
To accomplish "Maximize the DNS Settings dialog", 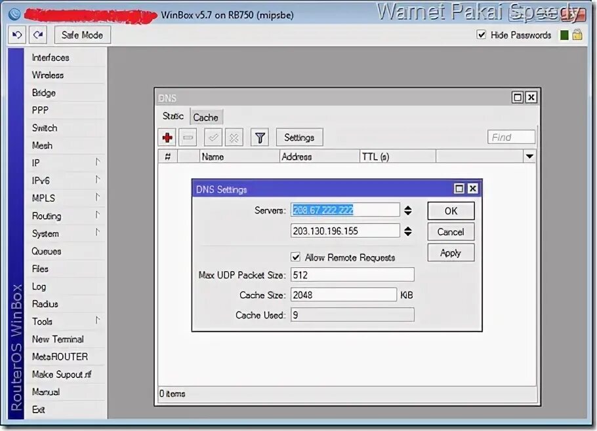I will point(459,189).
